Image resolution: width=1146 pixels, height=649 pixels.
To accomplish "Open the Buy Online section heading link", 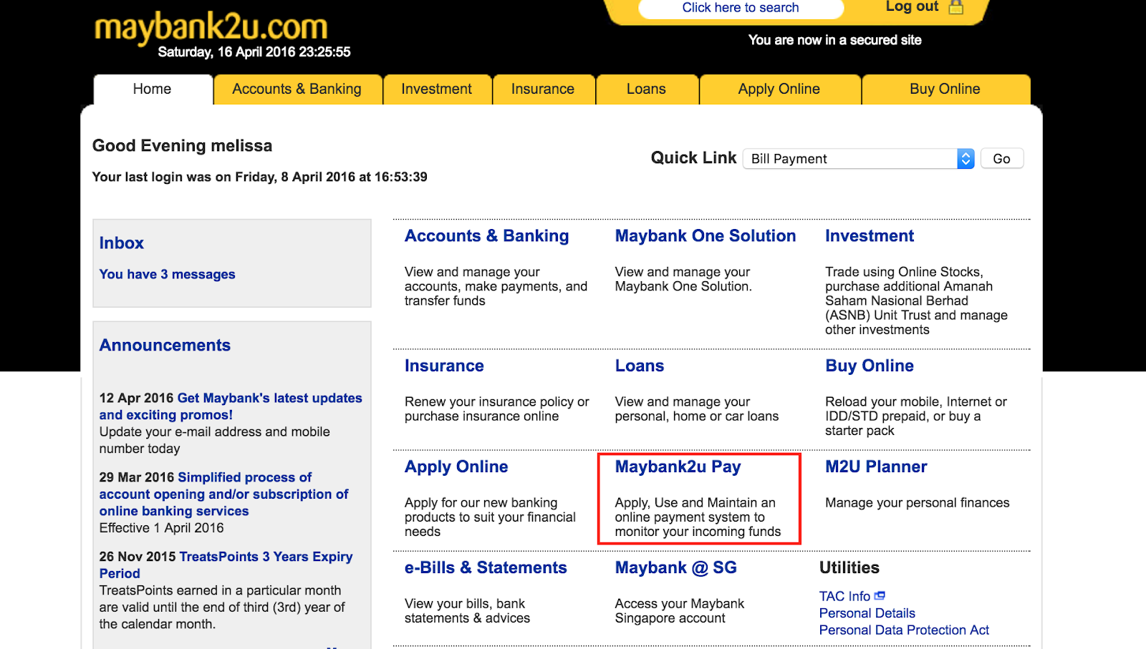I will pos(870,366).
